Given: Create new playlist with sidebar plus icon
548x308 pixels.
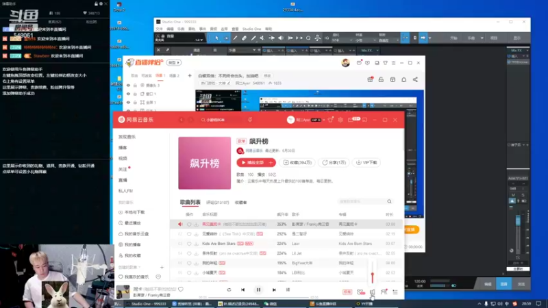Looking at the screenshot, I should tap(162, 268).
